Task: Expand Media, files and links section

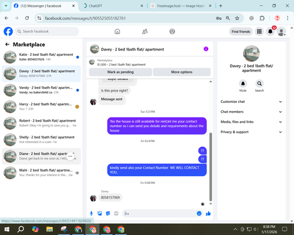Action: (251, 122)
